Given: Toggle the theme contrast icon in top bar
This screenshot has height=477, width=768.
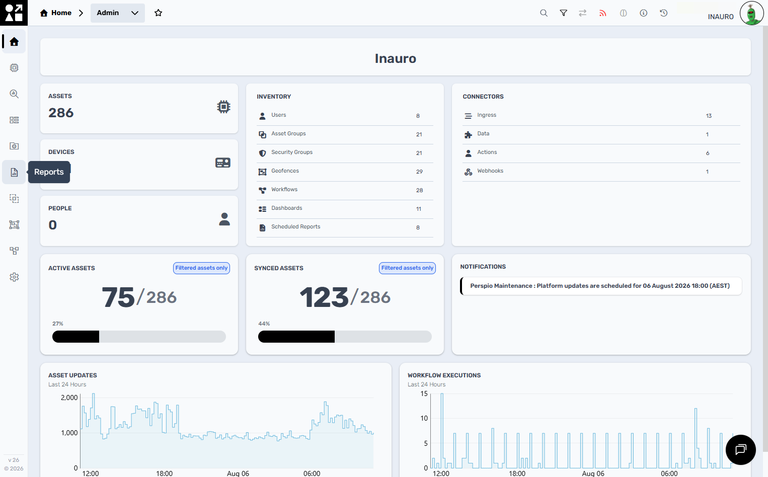Looking at the screenshot, I should [624, 13].
